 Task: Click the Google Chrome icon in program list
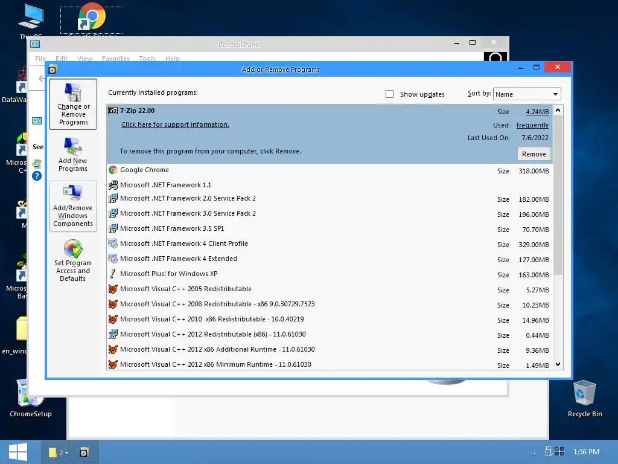[x=113, y=170]
